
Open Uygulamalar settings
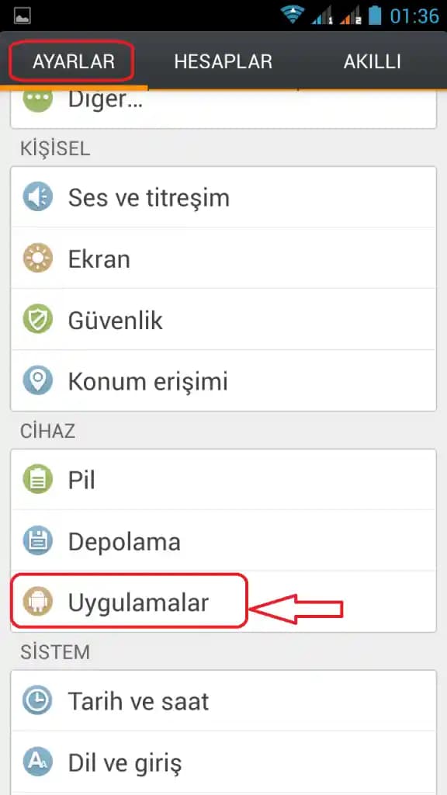pos(140,602)
